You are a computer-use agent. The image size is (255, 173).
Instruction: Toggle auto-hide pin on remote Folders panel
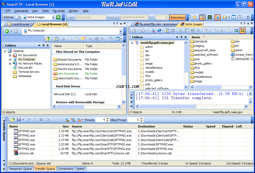[181, 37]
